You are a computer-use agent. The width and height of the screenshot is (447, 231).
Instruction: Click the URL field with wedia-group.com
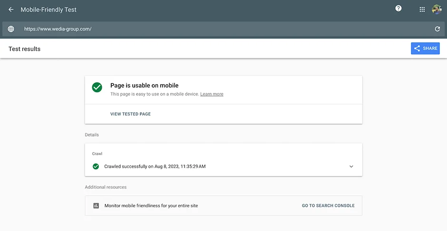[x=223, y=29]
